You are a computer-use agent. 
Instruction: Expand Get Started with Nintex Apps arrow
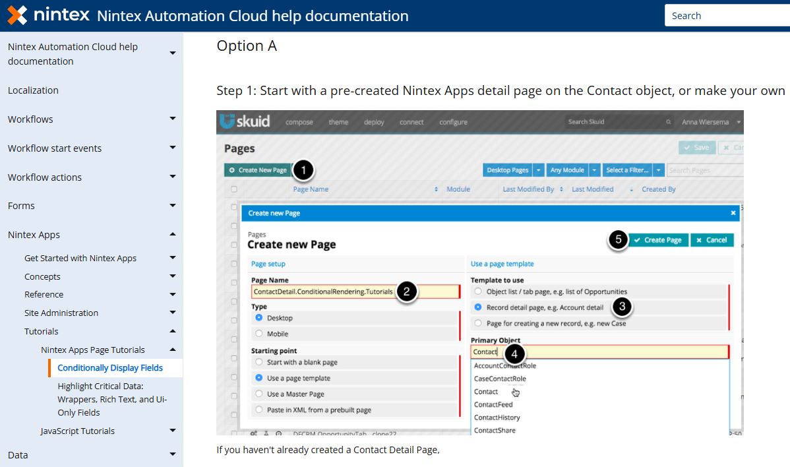173,258
